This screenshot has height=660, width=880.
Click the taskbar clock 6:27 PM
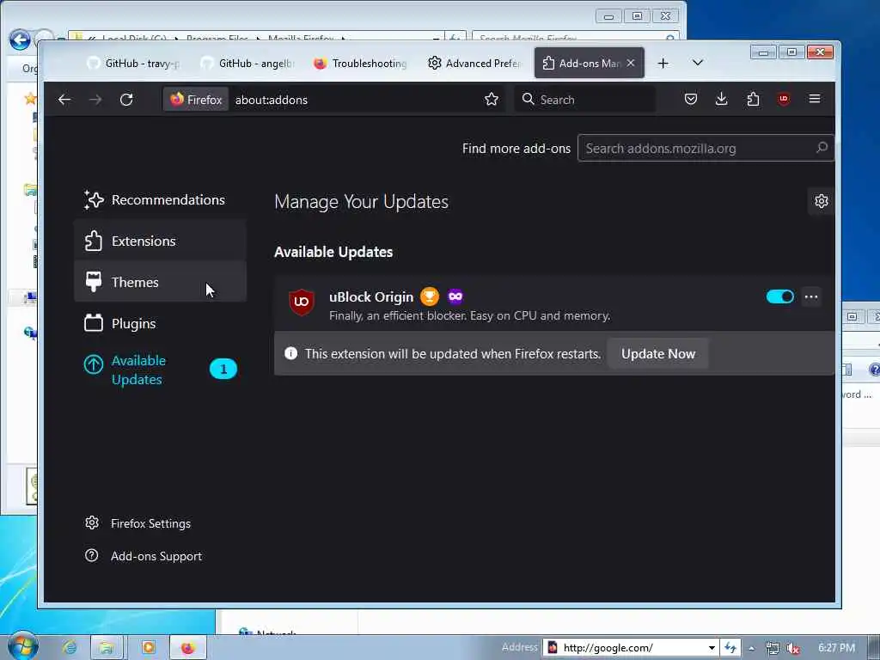click(x=836, y=648)
